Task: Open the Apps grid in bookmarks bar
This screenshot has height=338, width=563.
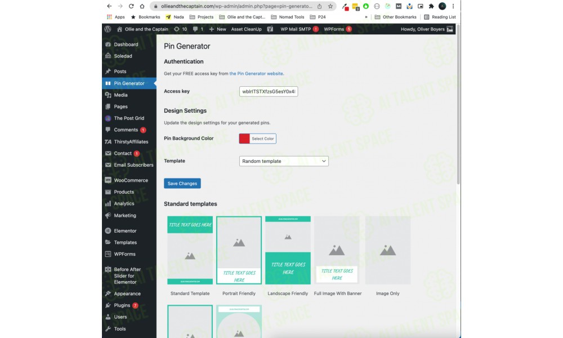Action: click(x=115, y=17)
